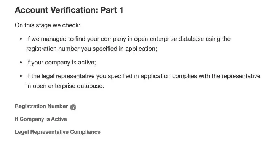Click the word 'Number' beside help icon
The width and height of the screenshot is (277, 144).
58,106
